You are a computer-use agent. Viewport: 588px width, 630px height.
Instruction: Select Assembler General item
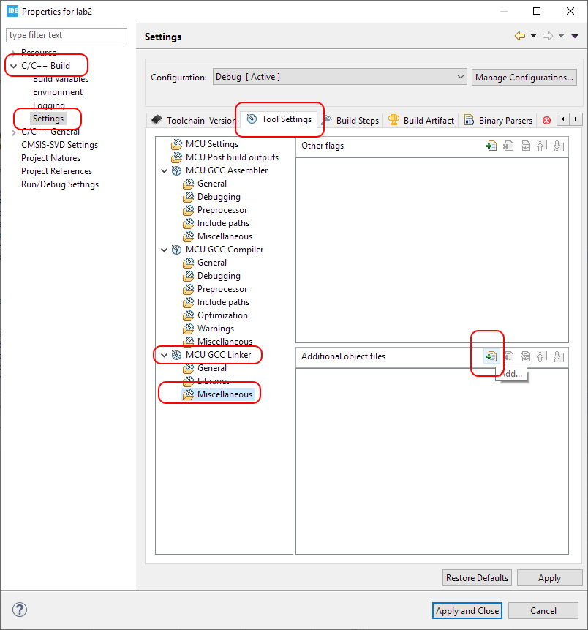[205, 183]
